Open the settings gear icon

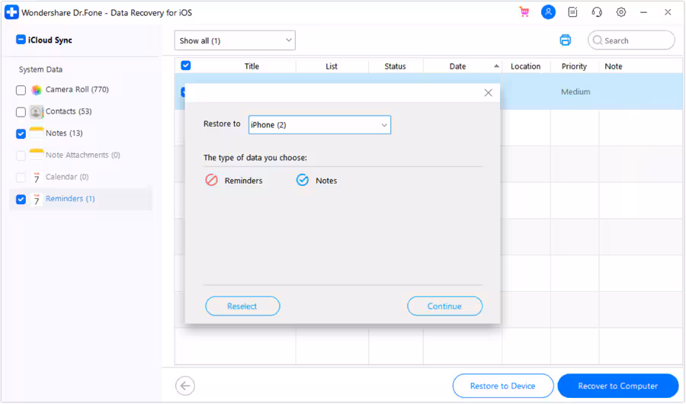click(620, 12)
